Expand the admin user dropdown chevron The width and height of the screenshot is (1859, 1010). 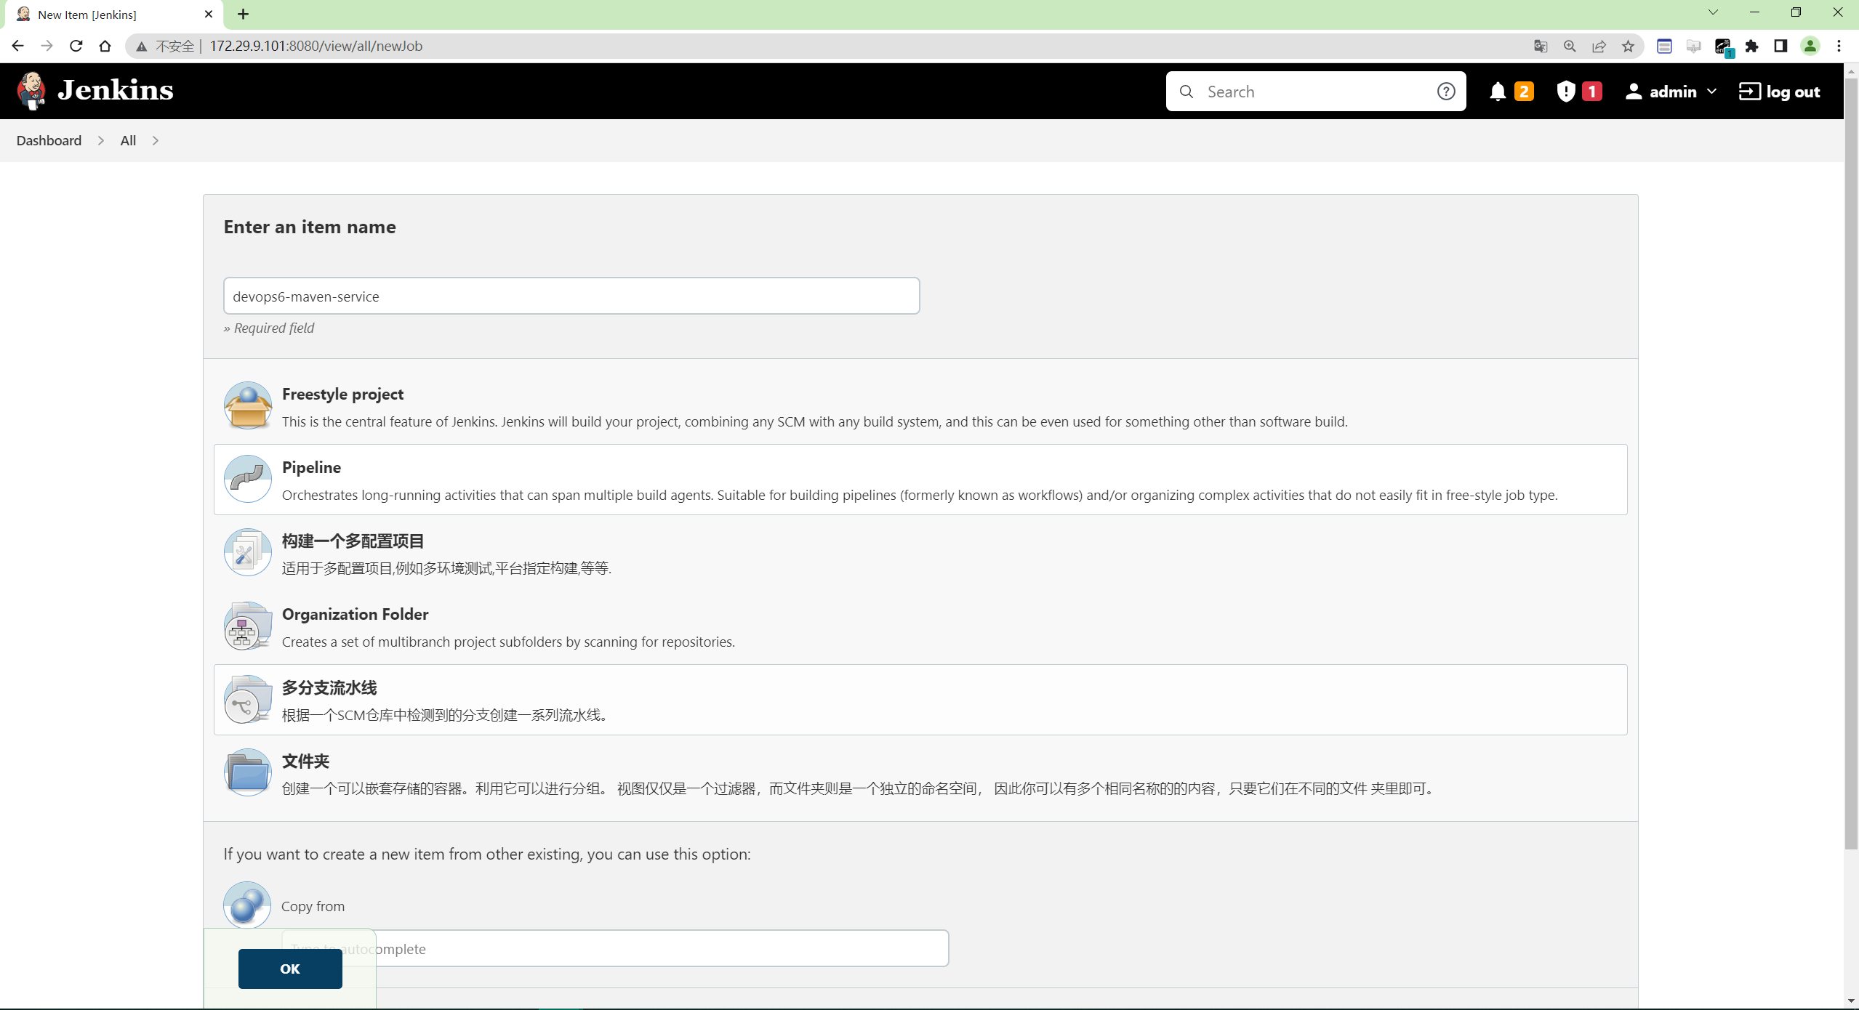(1711, 92)
